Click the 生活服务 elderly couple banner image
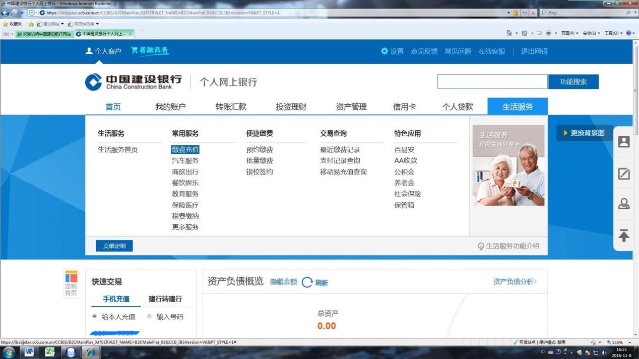This screenshot has height=359, width=639. pyautogui.click(x=508, y=165)
